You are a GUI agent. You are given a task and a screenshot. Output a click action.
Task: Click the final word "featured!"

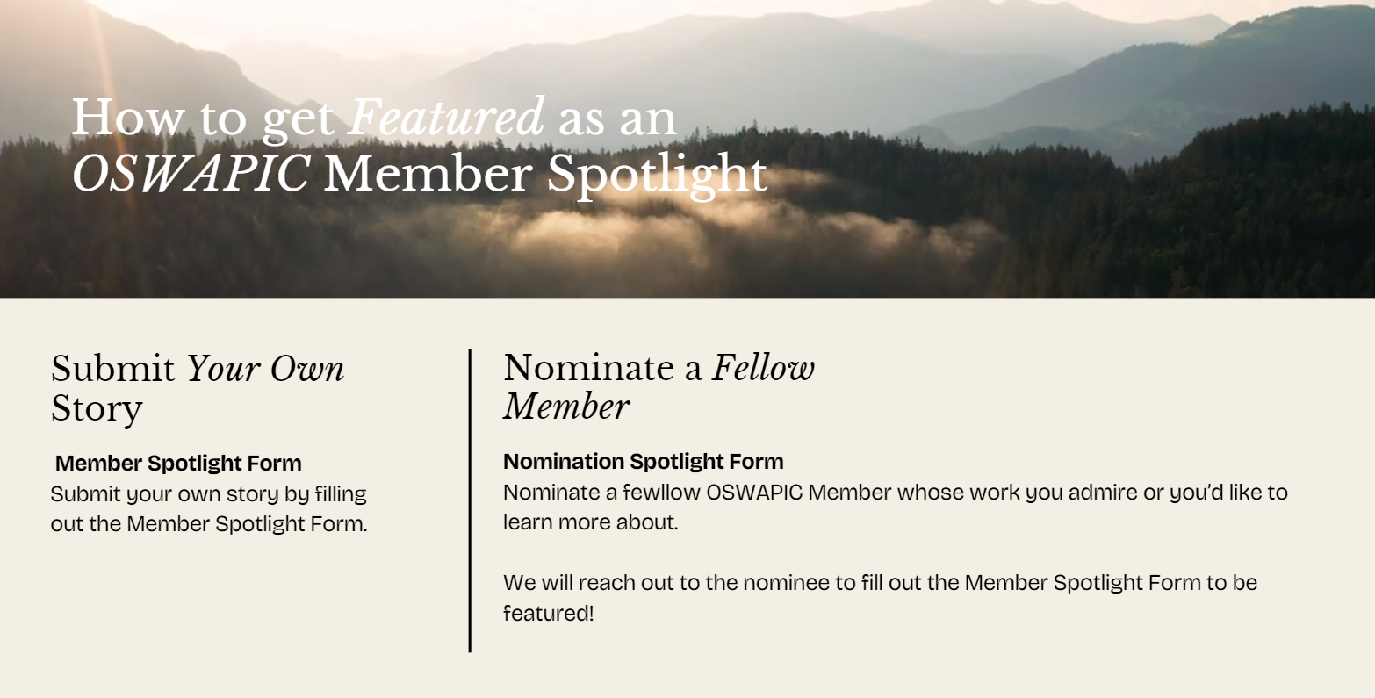[x=548, y=613]
